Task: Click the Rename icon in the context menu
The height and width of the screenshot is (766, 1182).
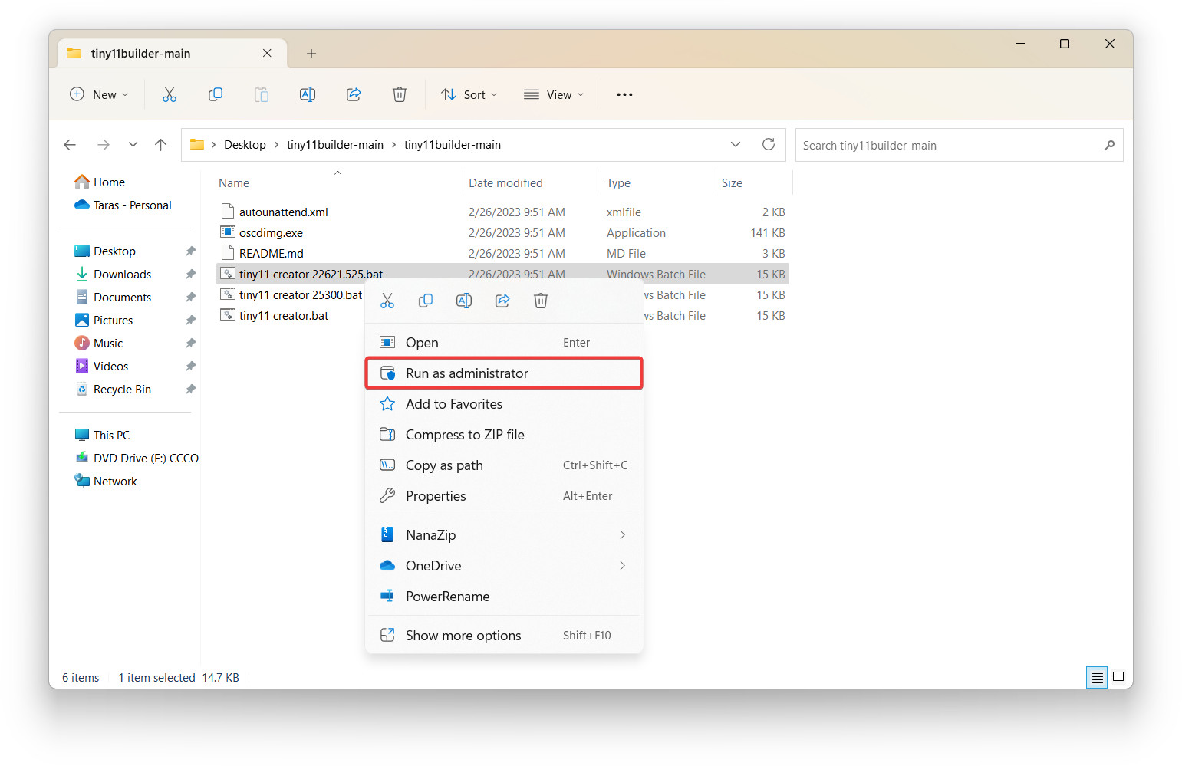Action: pyautogui.click(x=464, y=301)
